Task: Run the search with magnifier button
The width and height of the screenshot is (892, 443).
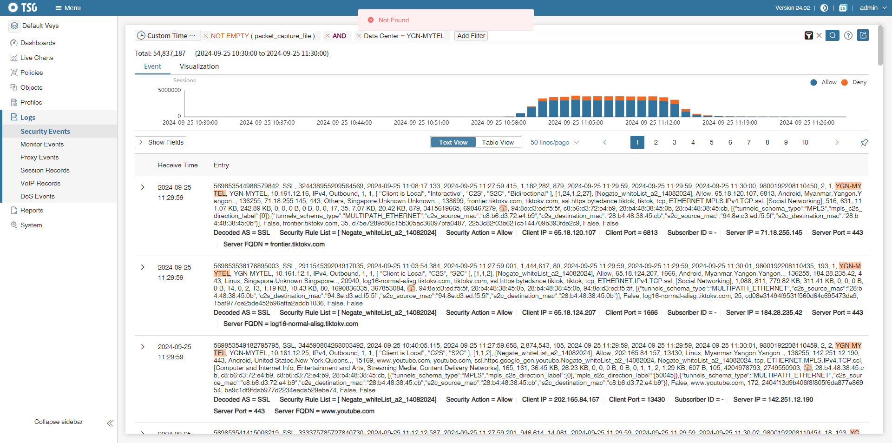Action: 832,35
